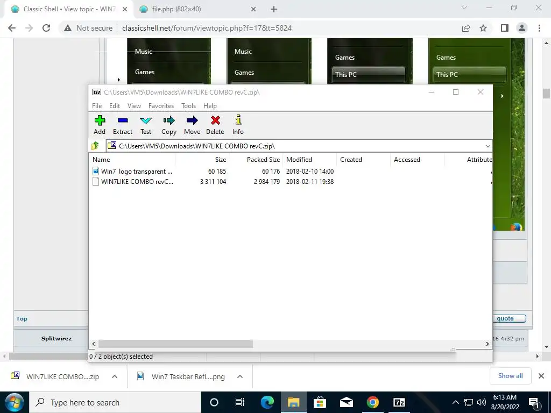Click the 7-Zip horizontal scrollbar thumb
The image size is (551, 413).
click(175, 344)
